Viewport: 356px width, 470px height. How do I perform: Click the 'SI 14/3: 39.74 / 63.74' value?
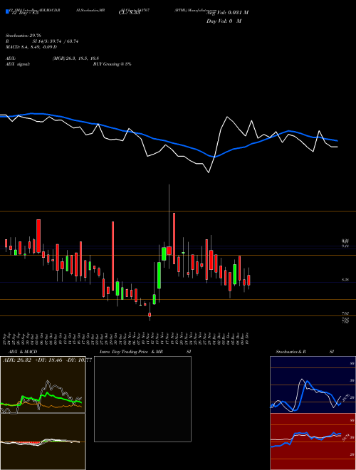(56, 41)
